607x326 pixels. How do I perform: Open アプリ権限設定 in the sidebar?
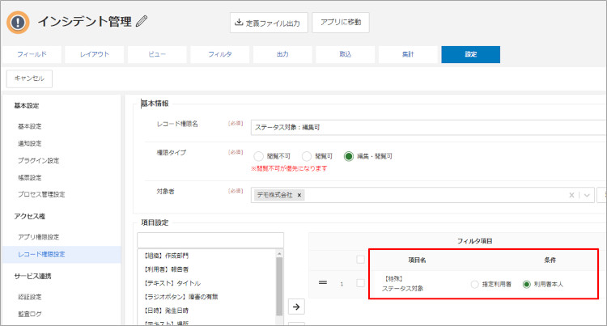click(38, 237)
